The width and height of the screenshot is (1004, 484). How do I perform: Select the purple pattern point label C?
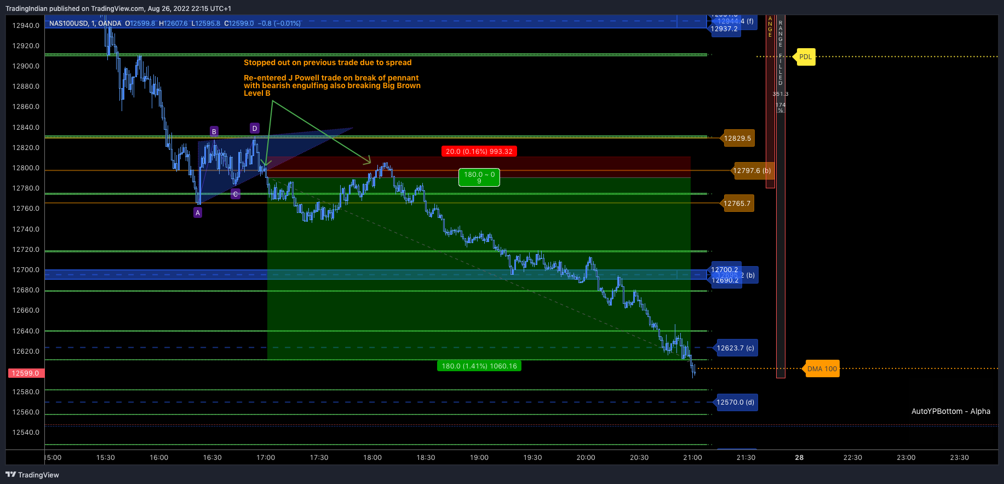pyautogui.click(x=236, y=194)
